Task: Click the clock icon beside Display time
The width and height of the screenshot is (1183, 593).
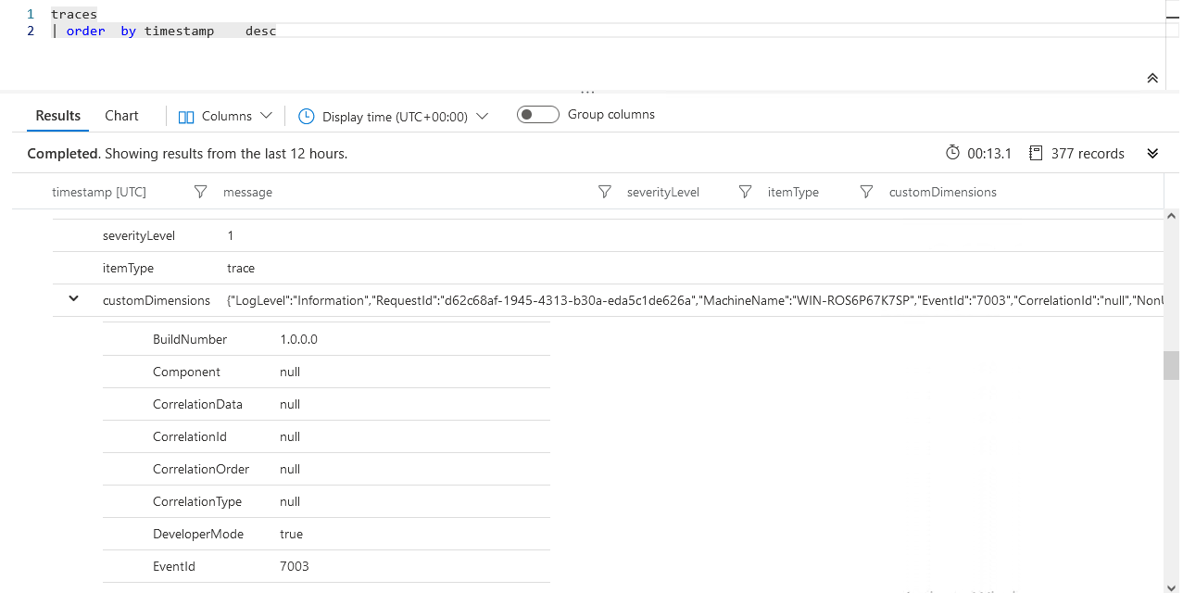Action: click(306, 115)
